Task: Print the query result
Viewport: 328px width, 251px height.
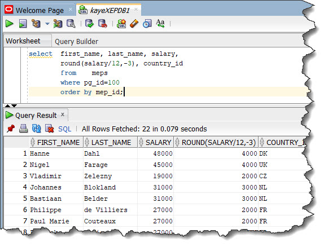Action: click(24, 129)
